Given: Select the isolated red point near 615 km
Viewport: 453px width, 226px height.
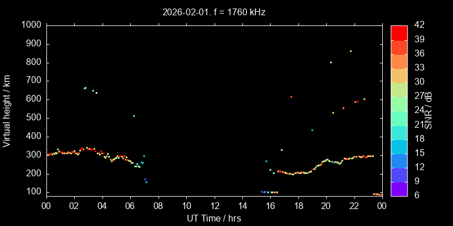Looking at the screenshot, I should pos(291,97).
